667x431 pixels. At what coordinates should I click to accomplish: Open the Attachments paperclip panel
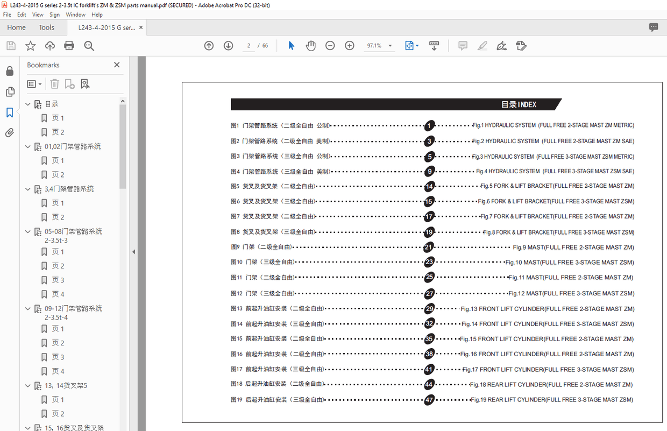[x=10, y=132]
